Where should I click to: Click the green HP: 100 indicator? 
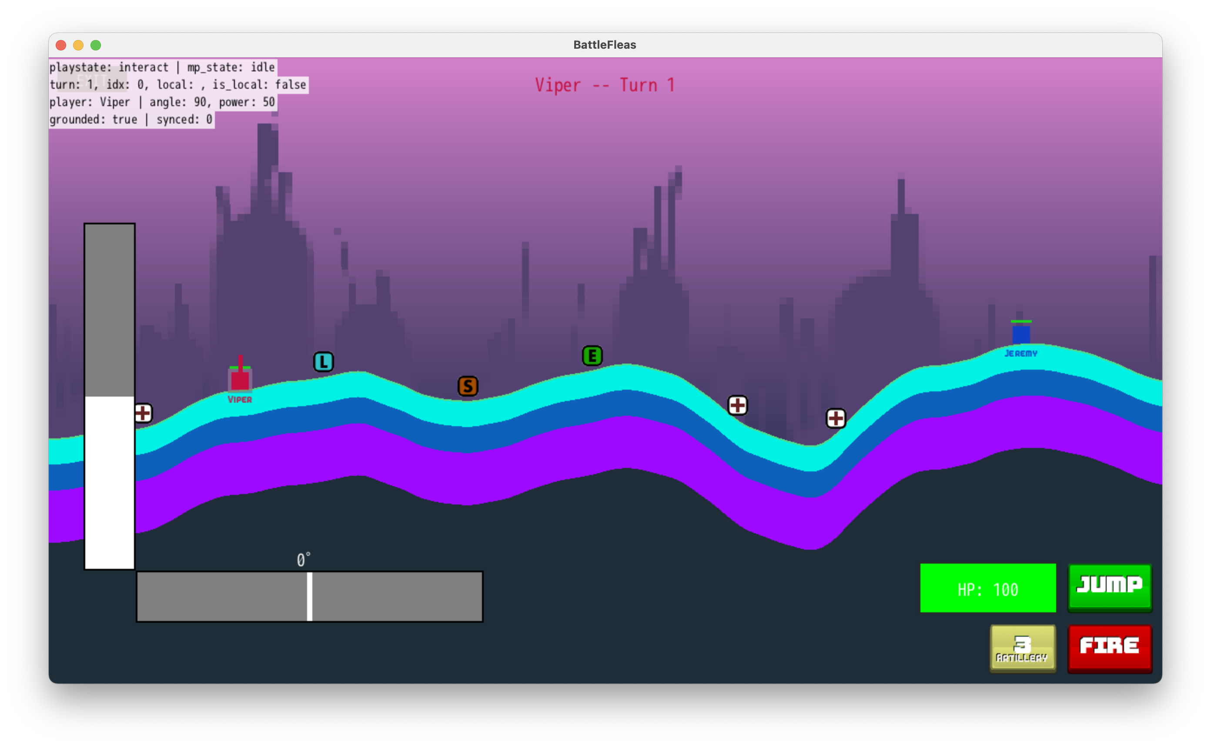(x=987, y=588)
